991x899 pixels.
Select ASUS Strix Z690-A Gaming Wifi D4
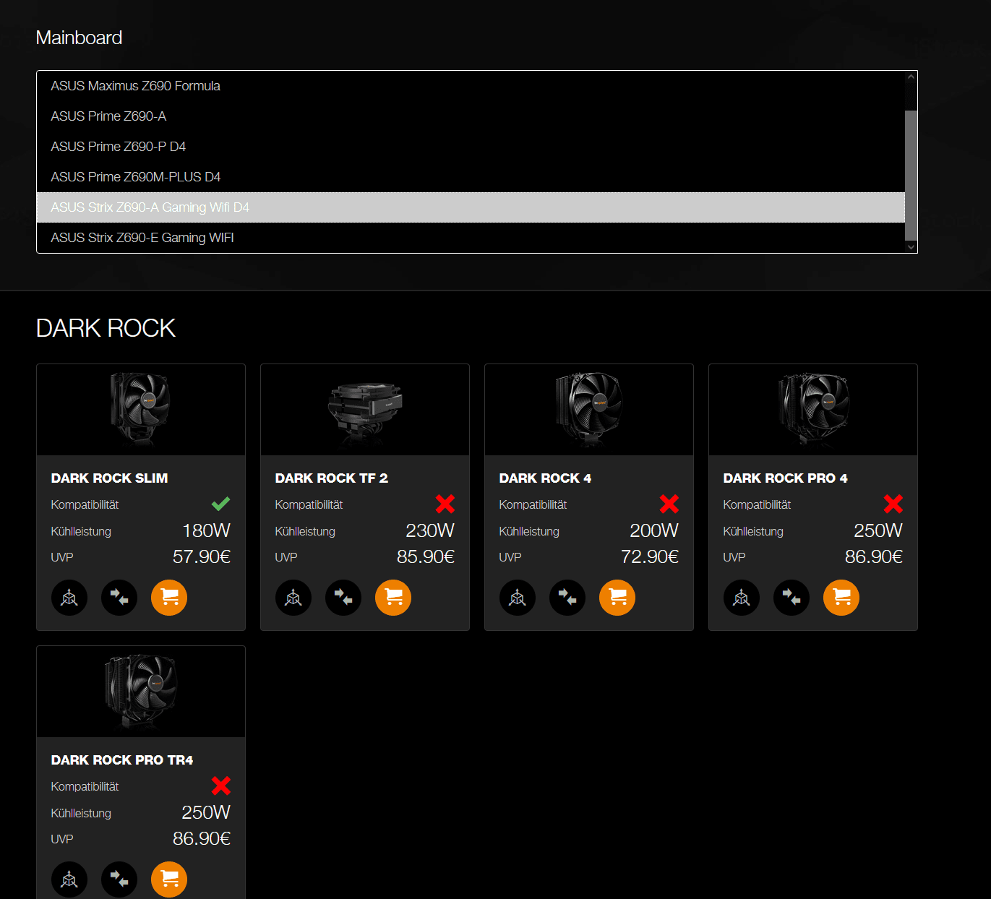click(x=471, y=207)
